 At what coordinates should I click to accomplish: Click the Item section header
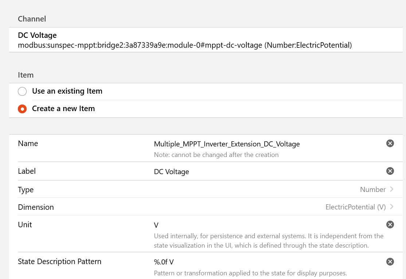(x=26, y=75)
